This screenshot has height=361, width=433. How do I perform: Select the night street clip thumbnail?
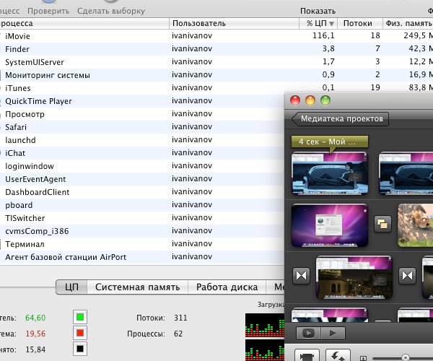coord(354,278)
